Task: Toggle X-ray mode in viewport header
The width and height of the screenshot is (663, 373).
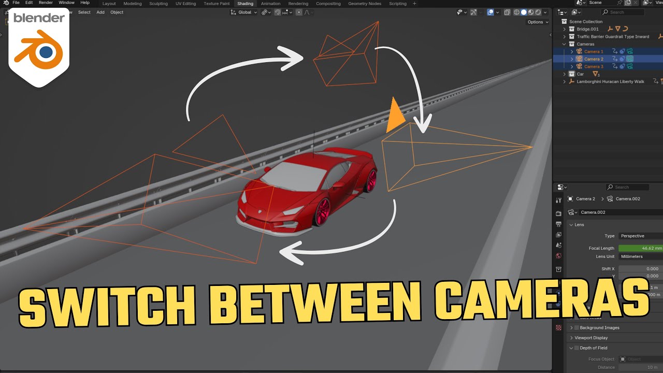Action: pos(507,12)
